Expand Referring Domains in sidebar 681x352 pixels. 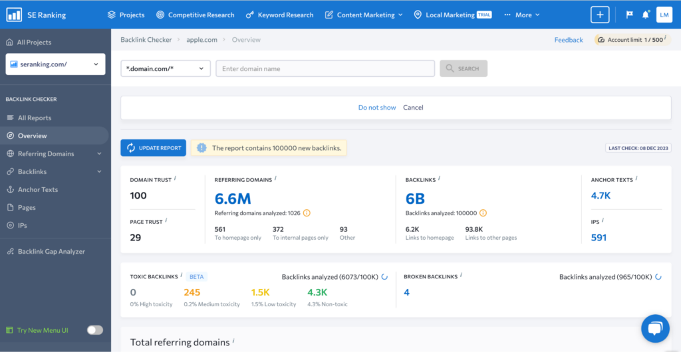pyautogui.click(x=99, y=154)
